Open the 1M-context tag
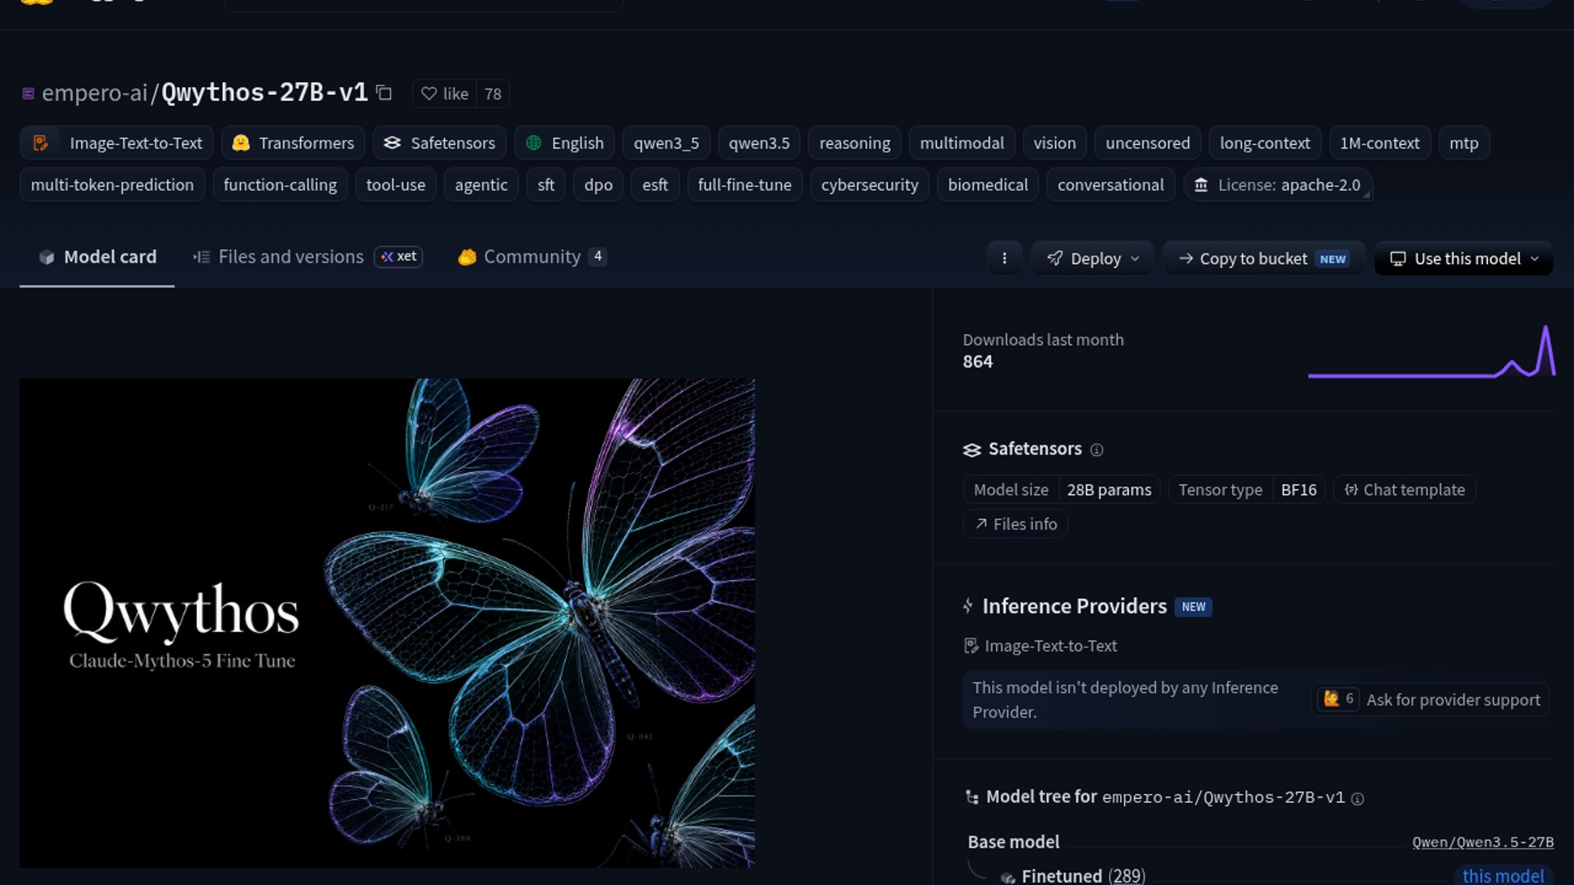 [1380, 143]
